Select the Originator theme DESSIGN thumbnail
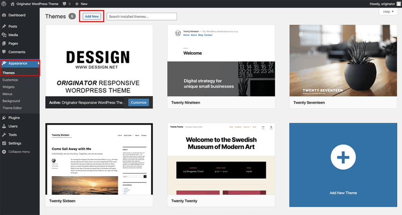This screenshot has width=402, height=215. [x=99, y=60]
